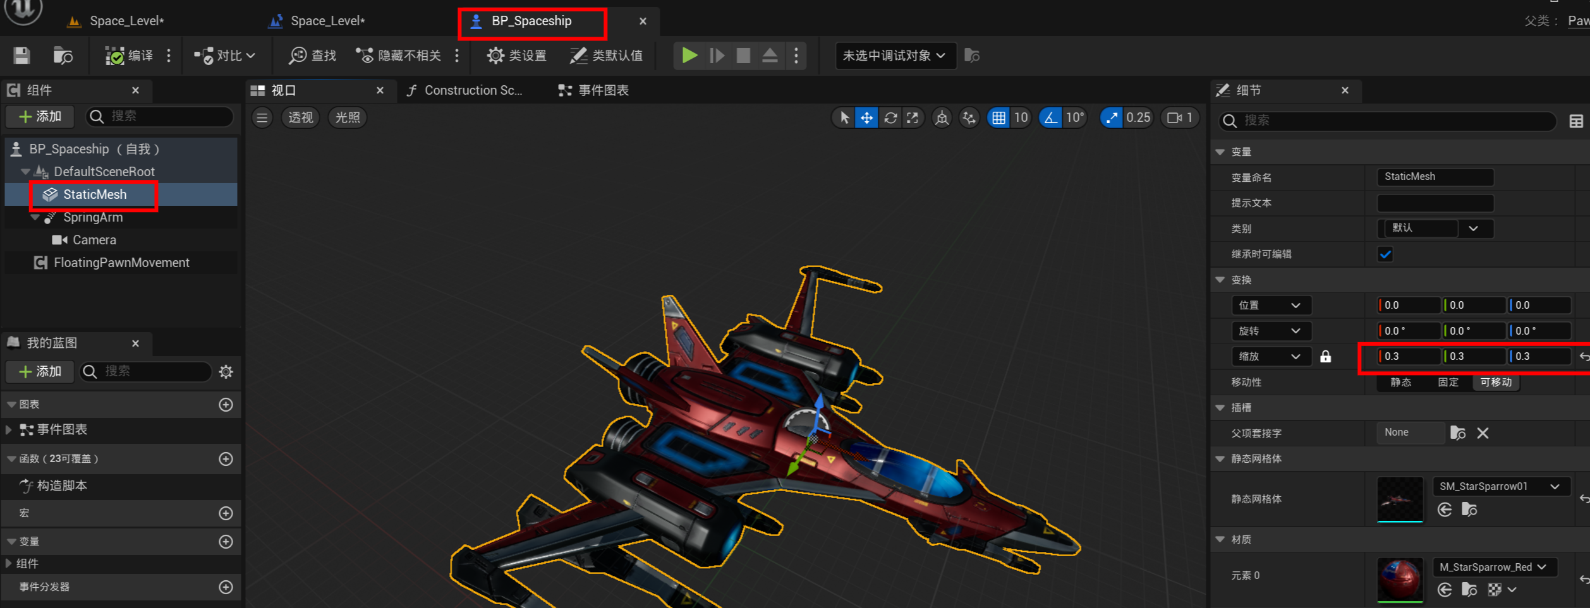This screenshot has height=608, width=1590.
Task: Click the frame advance play button
Action: point(717,56)
